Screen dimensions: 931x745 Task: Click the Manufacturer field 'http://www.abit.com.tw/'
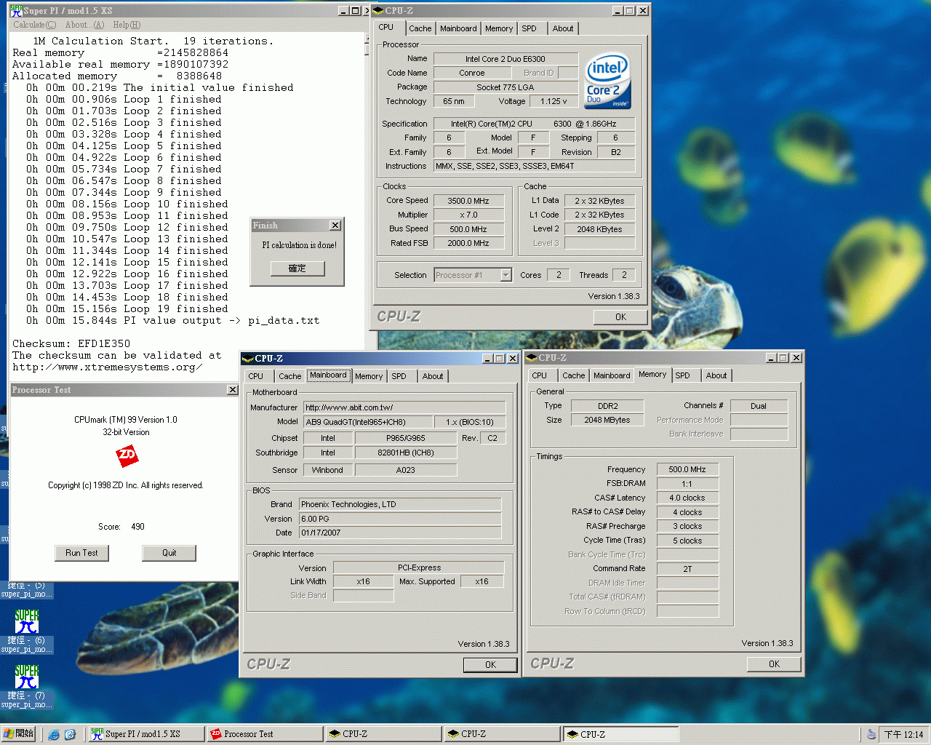[404, 407]
